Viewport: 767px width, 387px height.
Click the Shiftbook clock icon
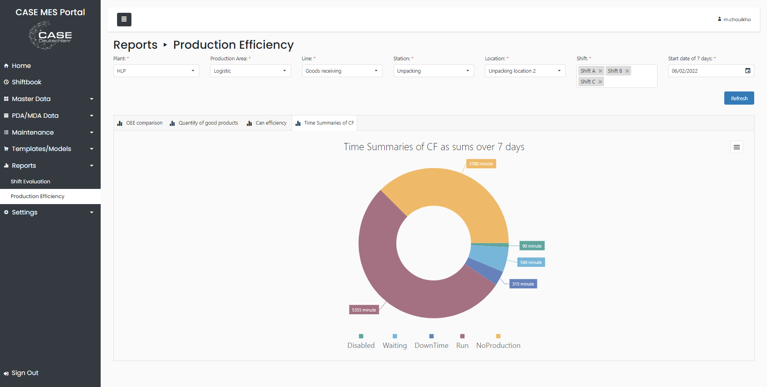pyautogui.click(x=6, y=82)
